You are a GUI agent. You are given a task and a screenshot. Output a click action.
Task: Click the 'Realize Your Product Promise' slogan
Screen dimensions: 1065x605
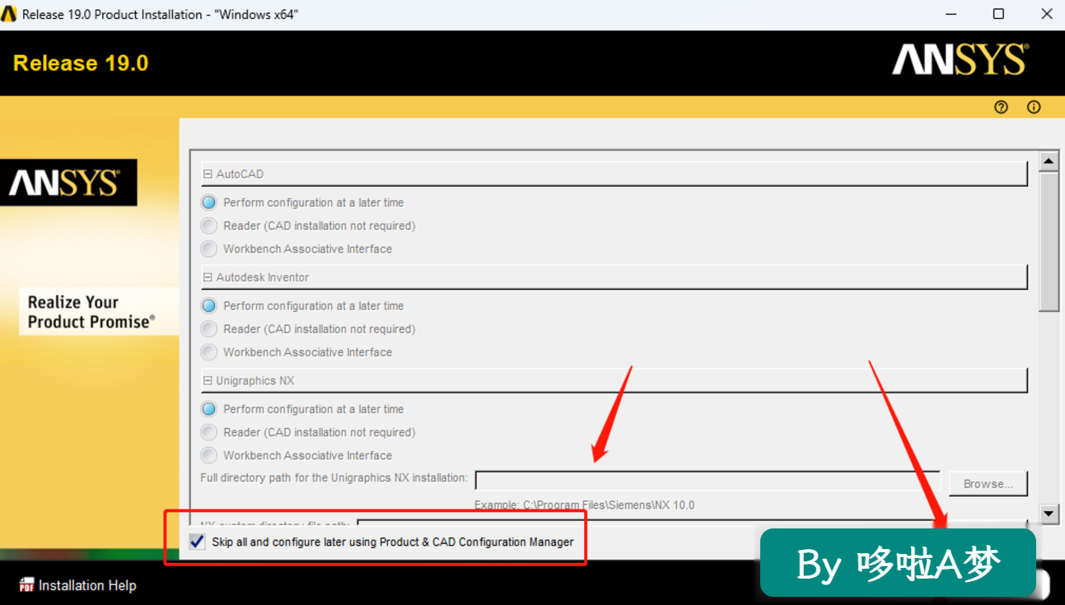pos(91,312)
